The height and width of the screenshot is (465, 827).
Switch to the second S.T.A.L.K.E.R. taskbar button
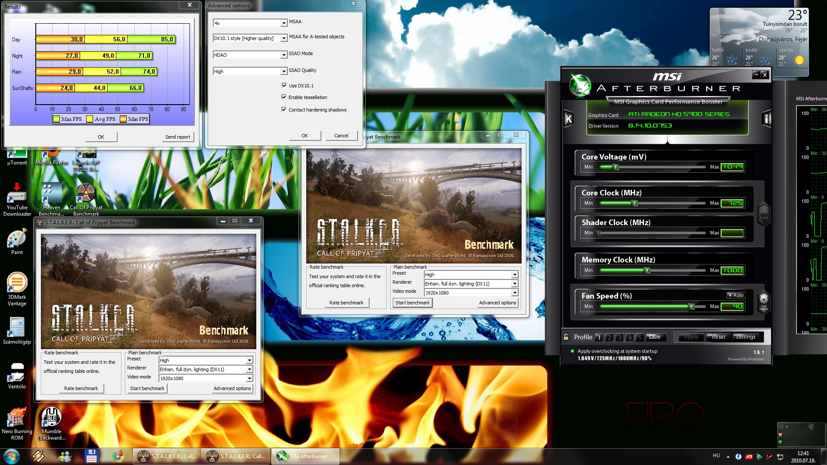tap(235, 456)
